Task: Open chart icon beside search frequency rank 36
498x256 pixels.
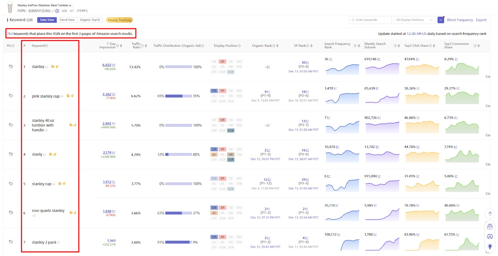Action: tap(331, 59)
